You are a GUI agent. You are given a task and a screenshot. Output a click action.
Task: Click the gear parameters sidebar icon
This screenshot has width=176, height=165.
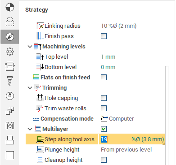pos(10,52)
